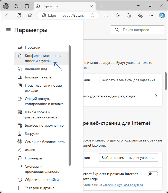Open the Settings and more ellipsis menu
The width and height of the screenshot is (168, 193).
[151, 15]
